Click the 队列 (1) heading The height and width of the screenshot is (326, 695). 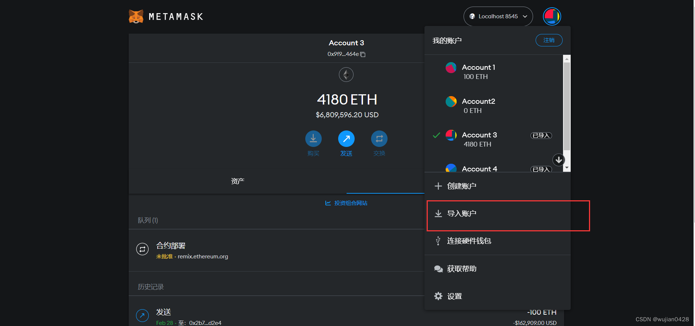(148, 220)
